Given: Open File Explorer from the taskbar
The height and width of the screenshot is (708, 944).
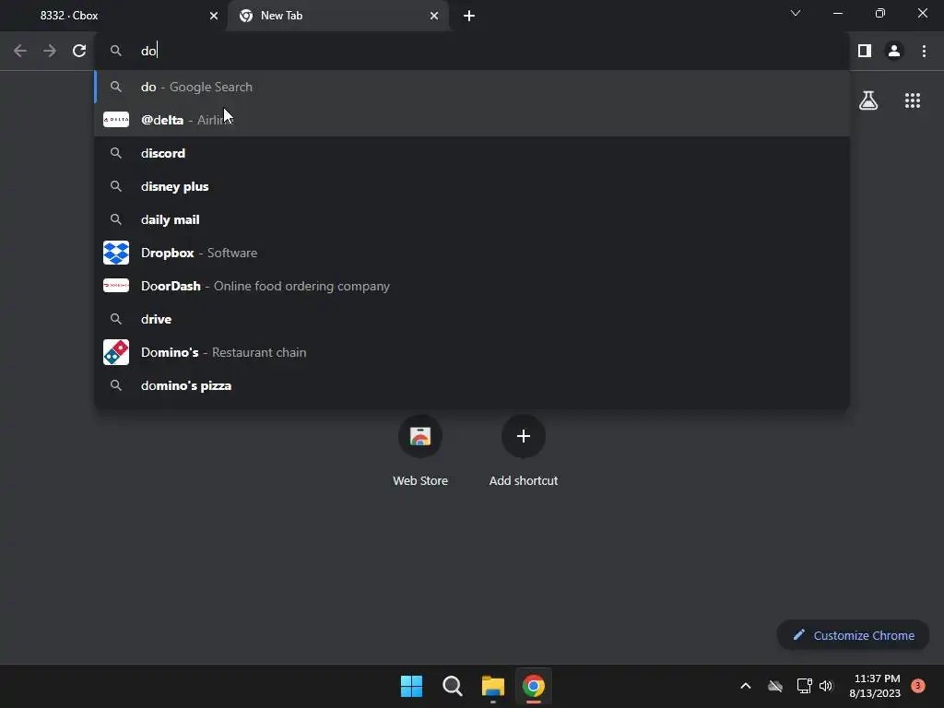Looking at the screenshot, I should (x=492, y=686).
